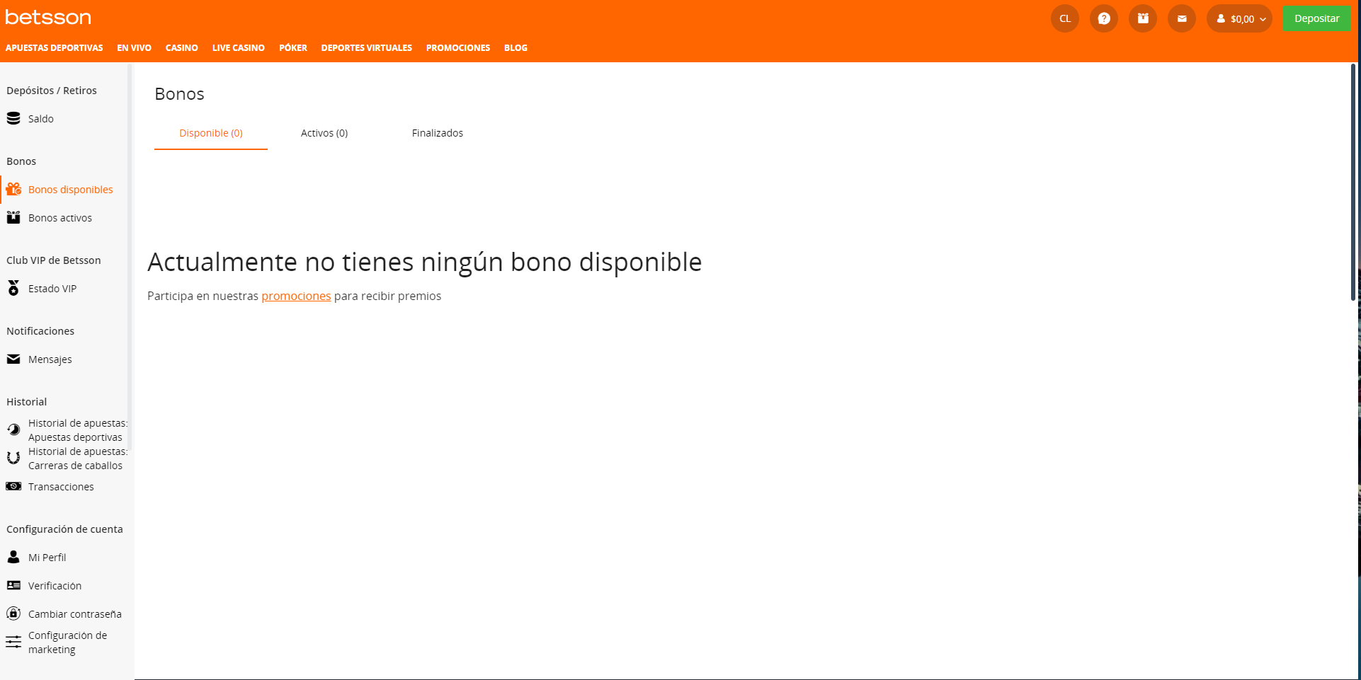
Task: Click the sidebar vertical scrollbar
Action: pyautogui.click(x=130, y=256)
